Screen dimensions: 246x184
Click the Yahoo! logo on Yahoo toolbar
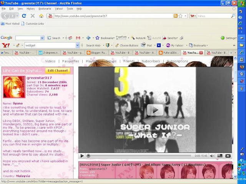[x=6, y=45]
